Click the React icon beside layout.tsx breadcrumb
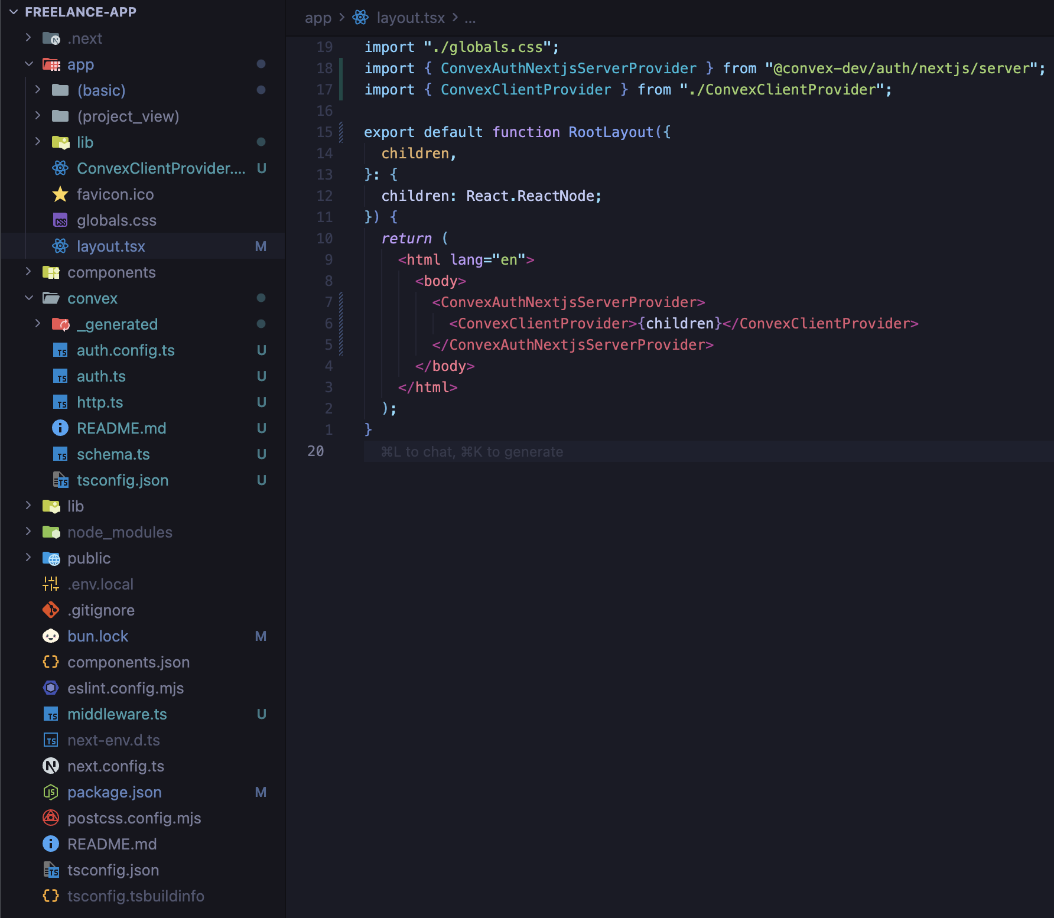Viewport: 1054px width, 918px height. click(361, 18)
